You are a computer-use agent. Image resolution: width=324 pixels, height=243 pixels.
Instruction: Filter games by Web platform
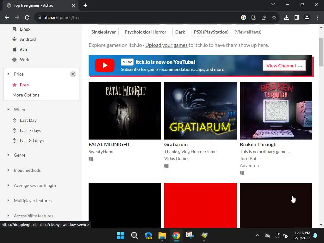[x=24, y=59]
